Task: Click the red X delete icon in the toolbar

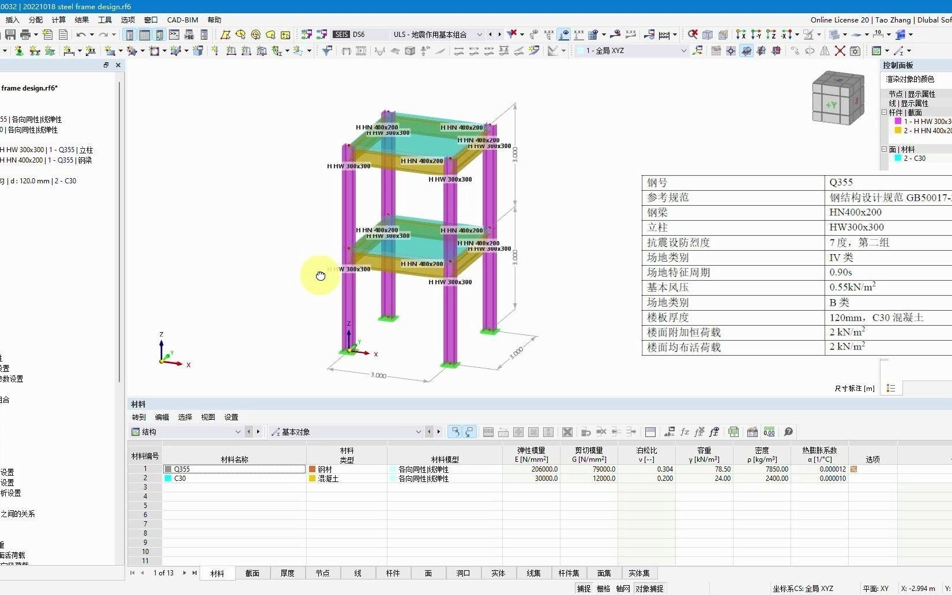Action: [x=840, y=51]
